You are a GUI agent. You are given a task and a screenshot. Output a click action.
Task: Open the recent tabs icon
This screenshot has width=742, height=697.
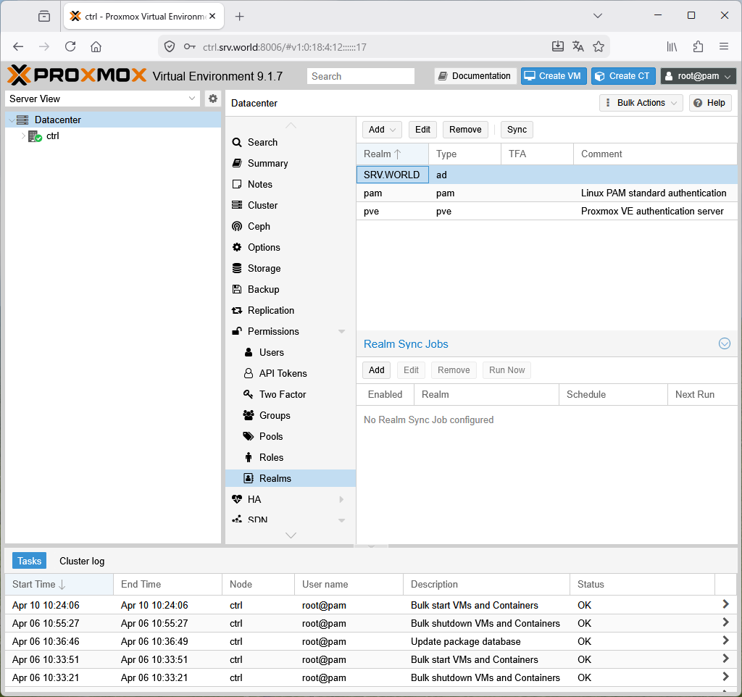coord(44,16)
